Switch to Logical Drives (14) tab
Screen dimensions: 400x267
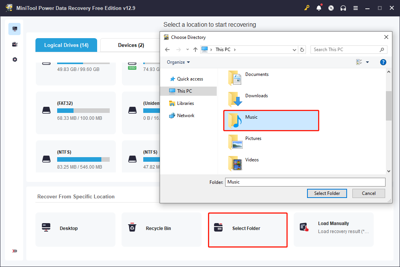66,45
